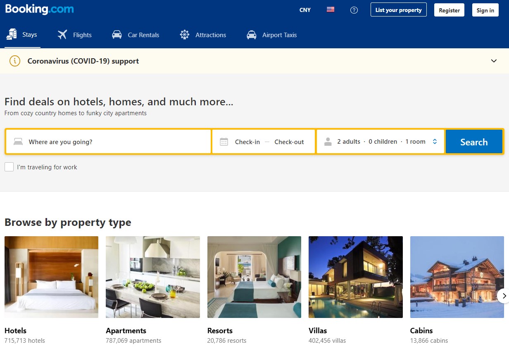This screenshot has height=351, width=509.
Task: Open the CNY currency selector
Action: [x=305, y=10]
